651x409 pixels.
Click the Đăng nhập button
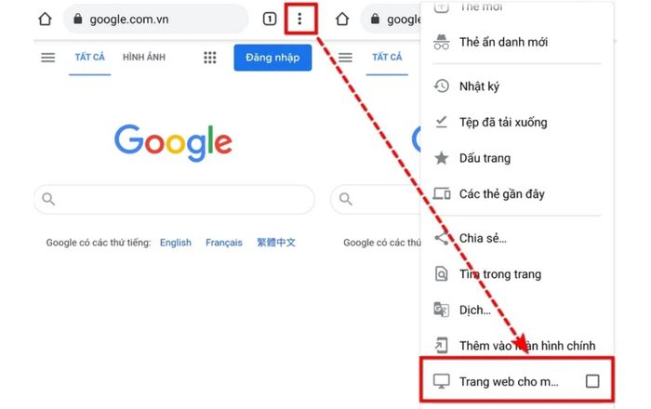272,58
